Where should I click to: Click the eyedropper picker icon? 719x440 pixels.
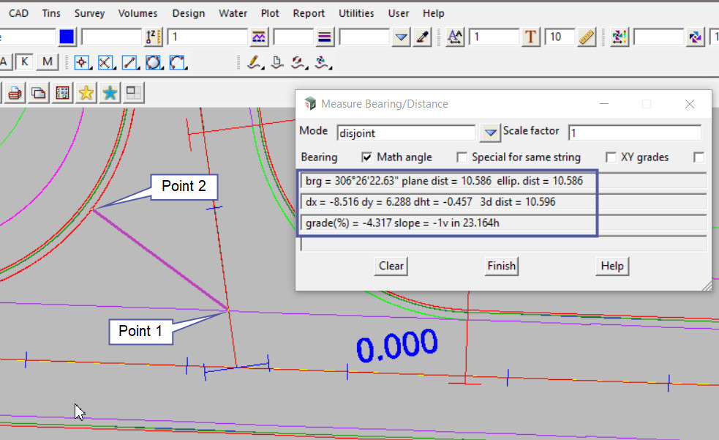tap(421, 37)
